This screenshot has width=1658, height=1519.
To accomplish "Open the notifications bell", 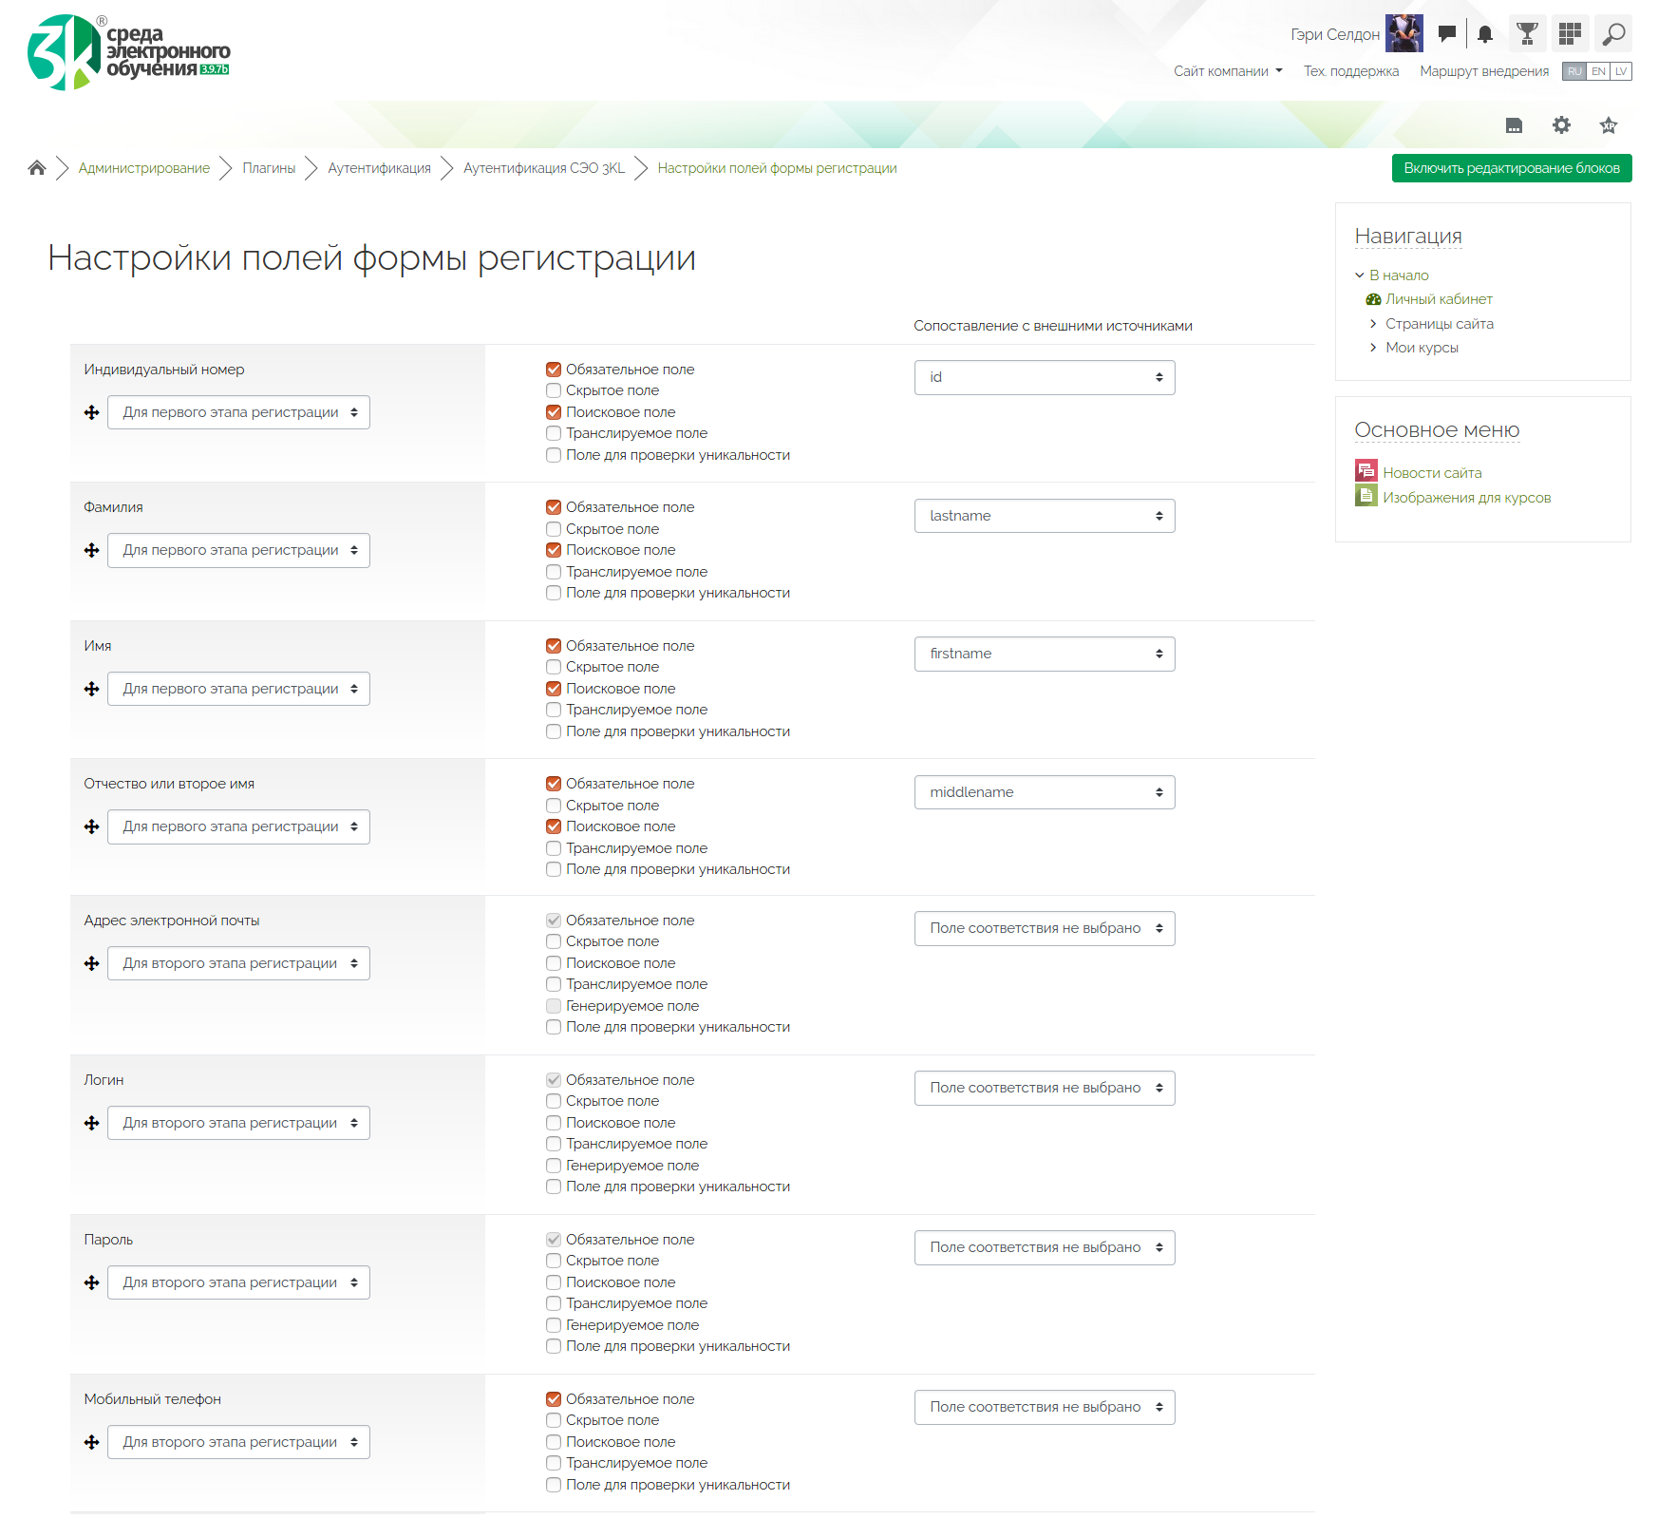I will [1485, 34].
